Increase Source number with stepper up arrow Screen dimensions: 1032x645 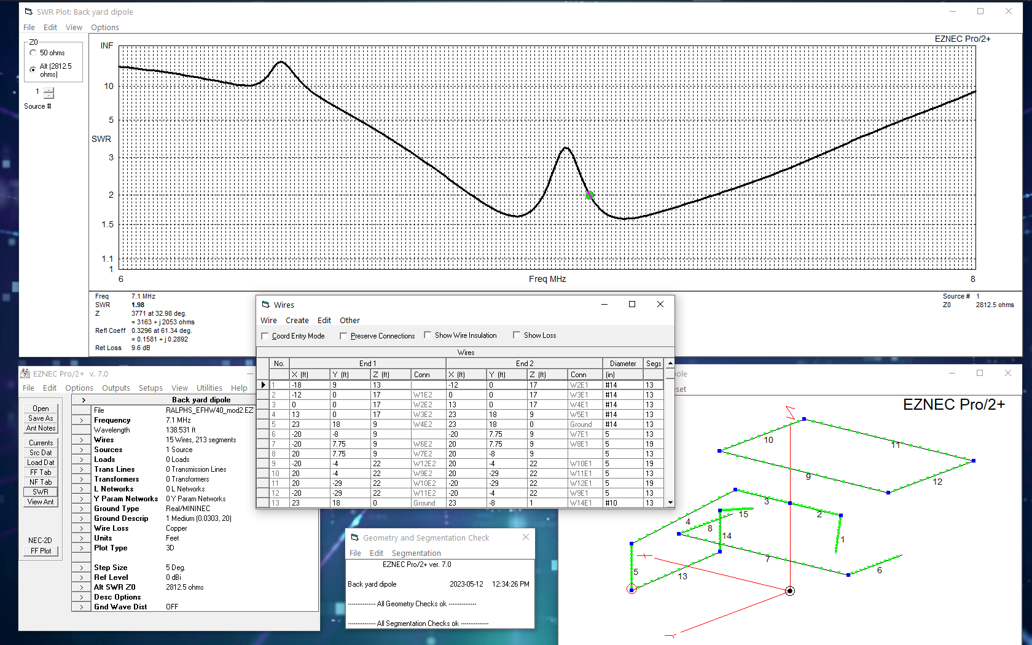[x=49, y=90]
